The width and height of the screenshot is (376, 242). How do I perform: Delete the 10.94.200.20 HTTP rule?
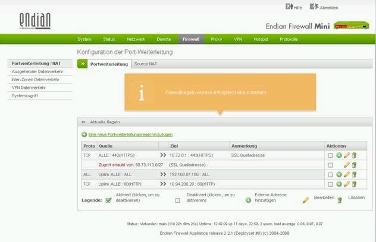354,184
